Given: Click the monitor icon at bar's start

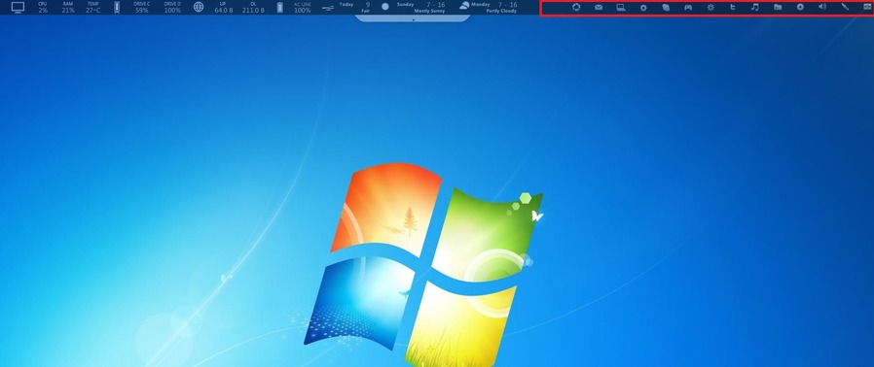Looking at the screenshot, I should (x=18, y=7).
